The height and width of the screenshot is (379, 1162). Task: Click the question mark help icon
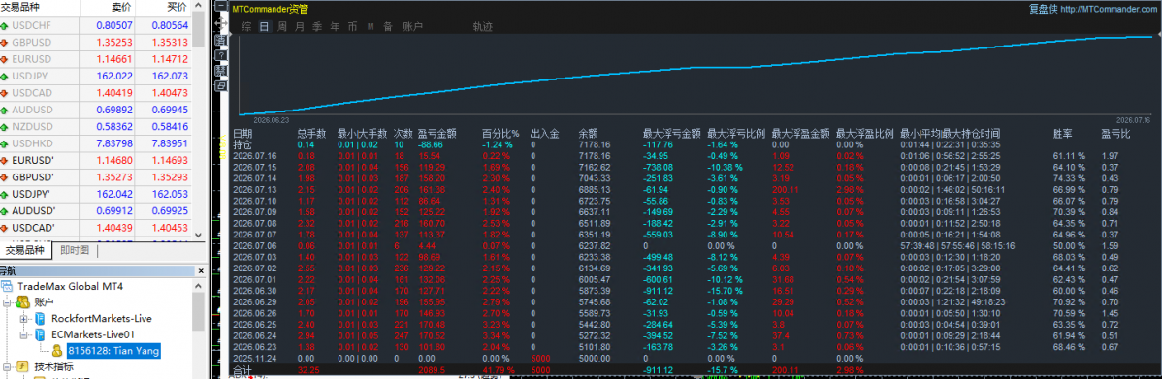(221, 55)
